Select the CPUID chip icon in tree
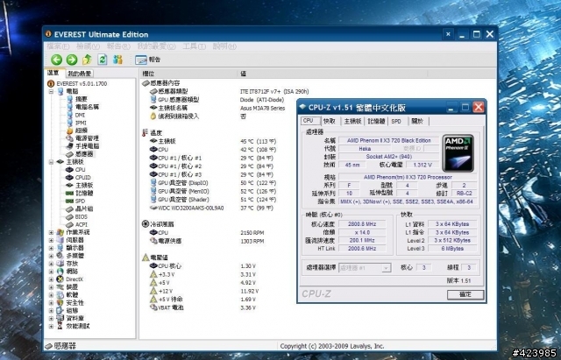Screen dimensions: 561x360 point(69,177)
